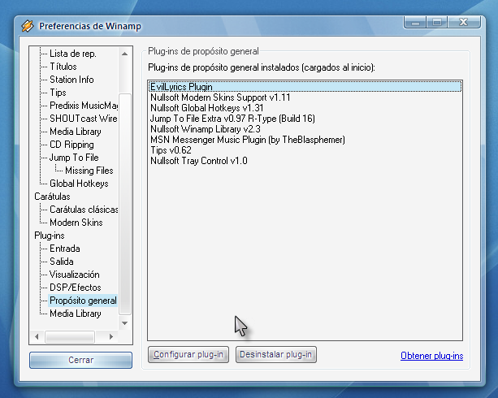Click the tree's scroll left arrow
Screen dimensions: 498x398
pyautogui.click(x=37, y=337)
